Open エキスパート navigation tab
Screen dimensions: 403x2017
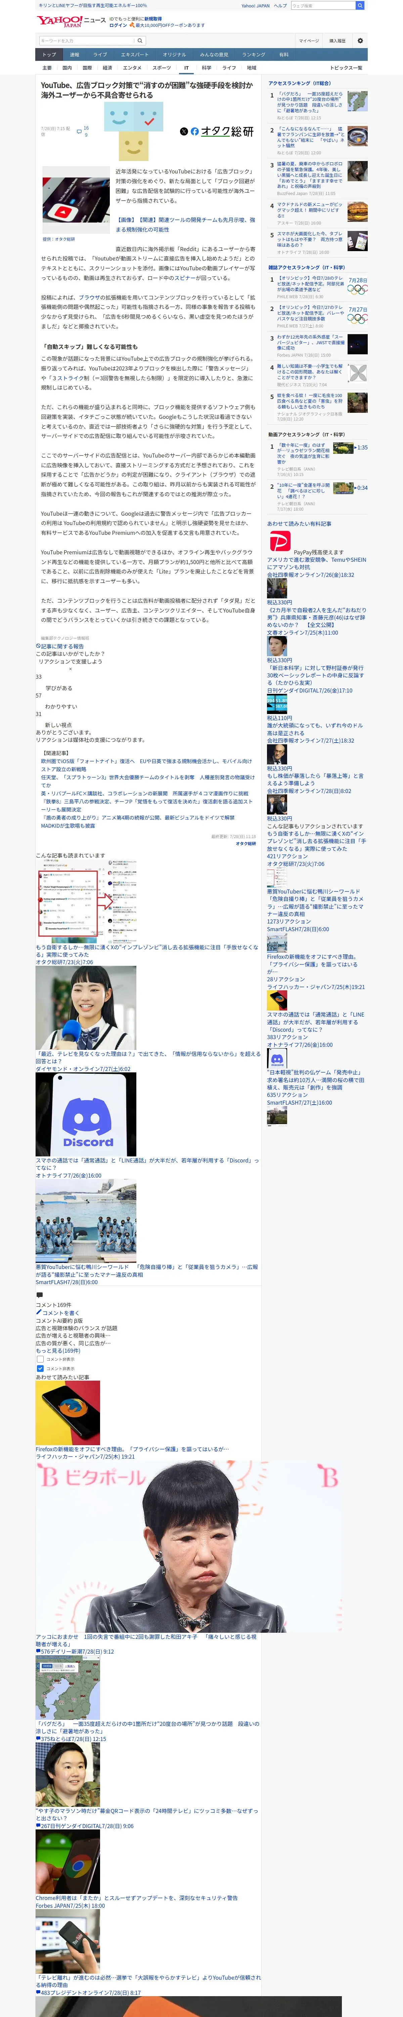135,55
